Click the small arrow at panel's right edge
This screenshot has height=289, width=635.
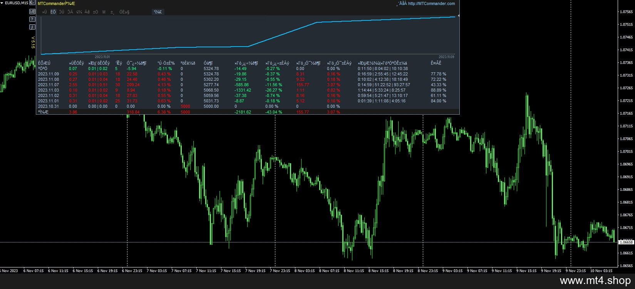pyautogui.click(x=458, y=16)
